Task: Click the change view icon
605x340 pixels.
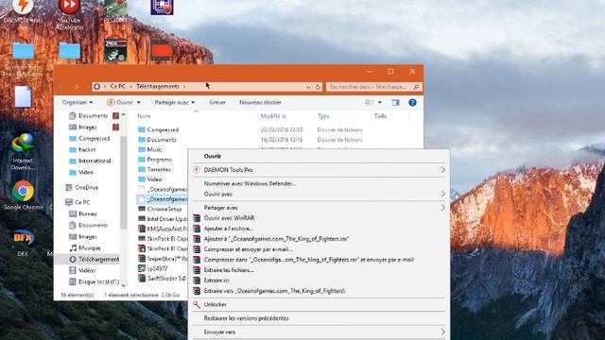Action: [x=370, y=103]
